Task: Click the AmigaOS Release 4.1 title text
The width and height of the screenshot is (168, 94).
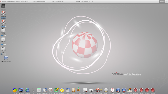Action: pos(15,1)
